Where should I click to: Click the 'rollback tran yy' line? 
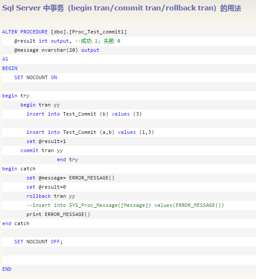click(51, 196)
